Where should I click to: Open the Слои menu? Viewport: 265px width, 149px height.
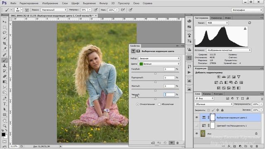[65, 3]
